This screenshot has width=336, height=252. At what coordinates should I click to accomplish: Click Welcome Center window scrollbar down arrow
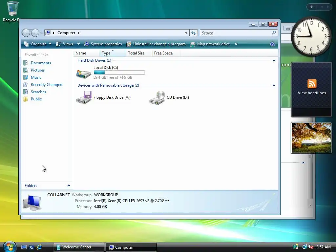coord(310,205)
